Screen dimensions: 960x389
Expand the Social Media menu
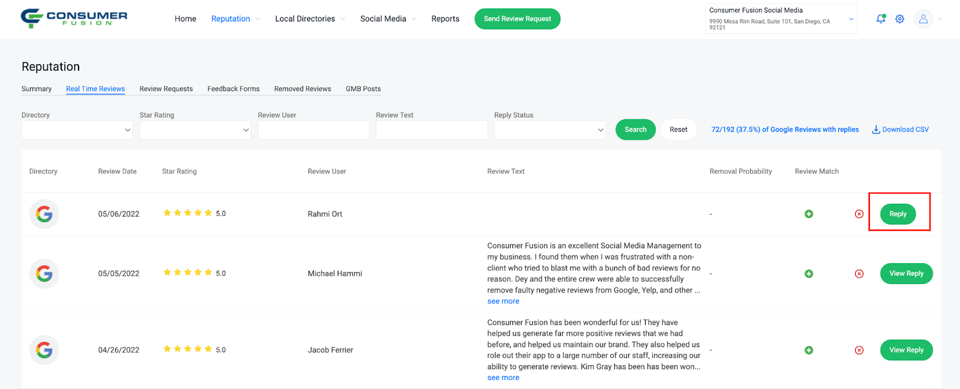(x=388, y=19)
